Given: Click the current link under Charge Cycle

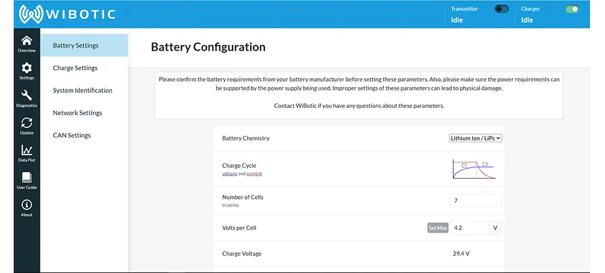Looking at the screenshot, I should point(254,174).
